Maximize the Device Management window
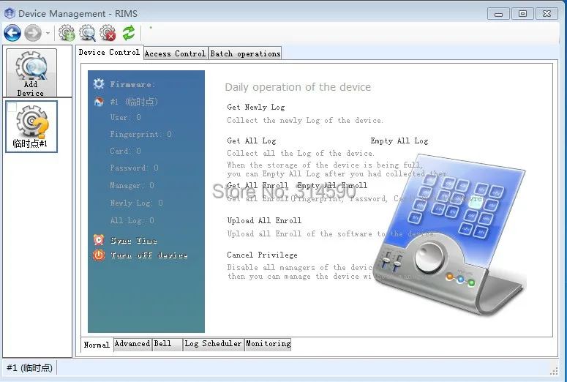Viewport: 567px width, 382px height. pos(522,14)
